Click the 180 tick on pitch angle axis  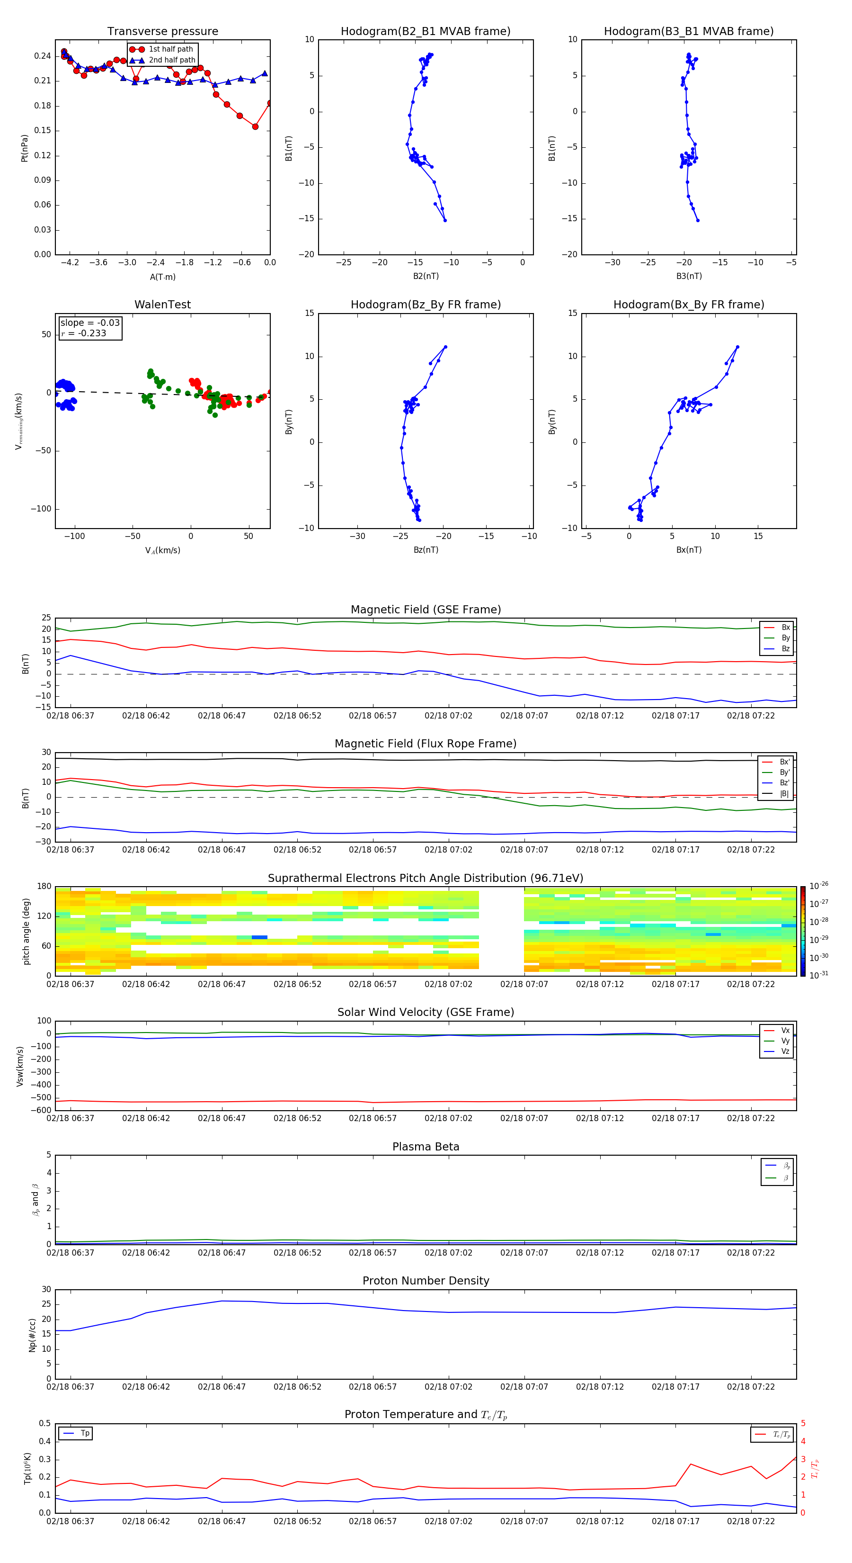tap(44, 887)
